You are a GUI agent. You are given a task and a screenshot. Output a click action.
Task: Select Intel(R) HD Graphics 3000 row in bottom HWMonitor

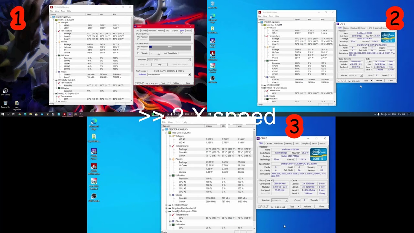tap(184, 211)
